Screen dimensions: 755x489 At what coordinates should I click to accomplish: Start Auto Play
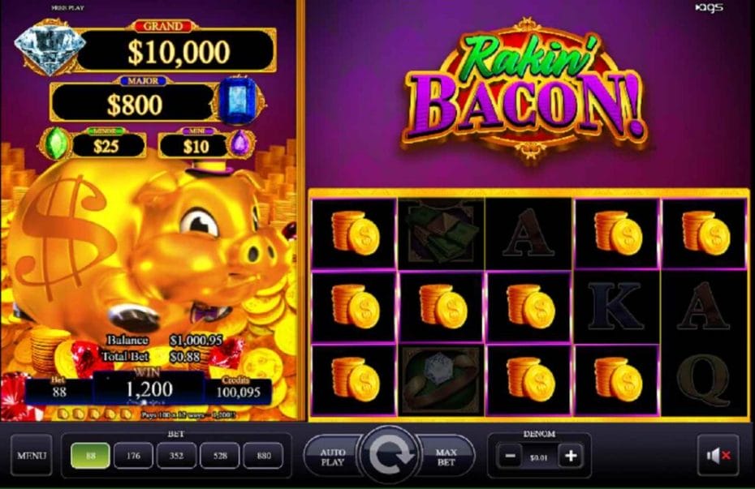tap(333, 457)
